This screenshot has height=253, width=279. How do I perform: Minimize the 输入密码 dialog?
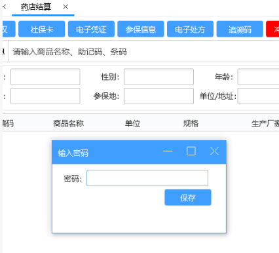pos(168,151)
